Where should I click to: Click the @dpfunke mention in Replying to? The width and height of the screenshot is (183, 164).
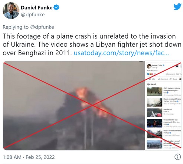click(x=42, y=27)
